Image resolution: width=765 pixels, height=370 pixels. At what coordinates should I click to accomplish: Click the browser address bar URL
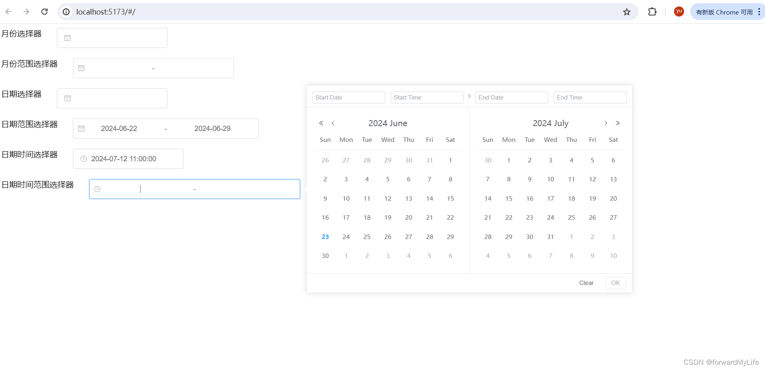click(106, 12)
